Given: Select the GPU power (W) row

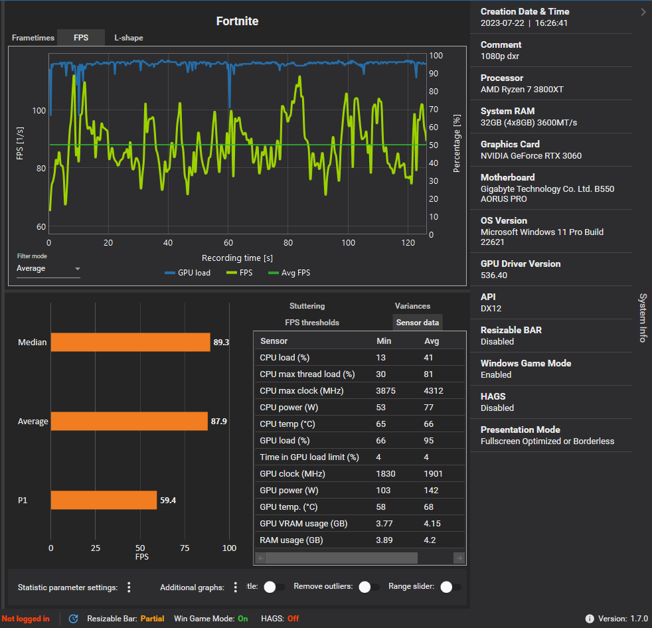Looking at the screenshot, I should 360,491.
